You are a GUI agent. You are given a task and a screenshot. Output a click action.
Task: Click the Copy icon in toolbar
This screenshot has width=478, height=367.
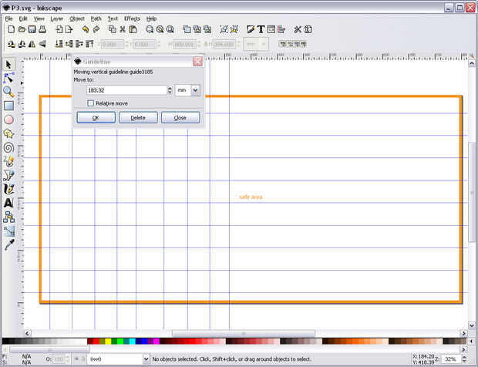113,29
